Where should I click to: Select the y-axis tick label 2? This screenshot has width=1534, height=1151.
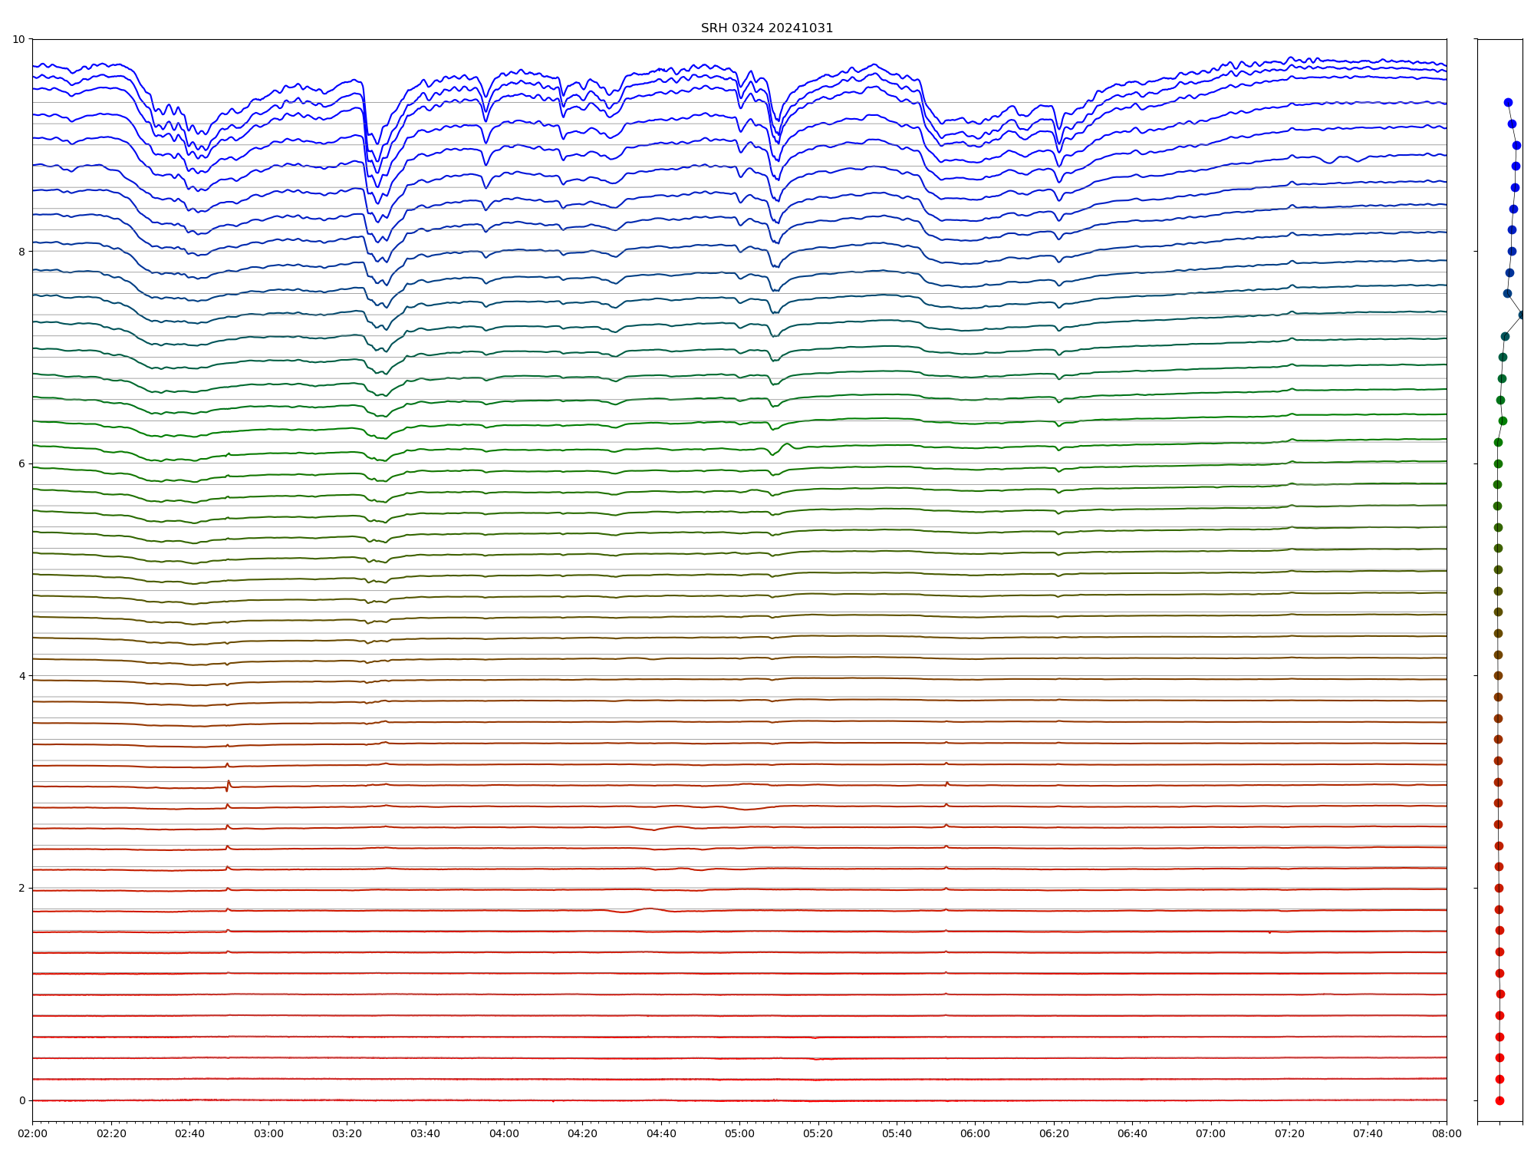(21, 889)
